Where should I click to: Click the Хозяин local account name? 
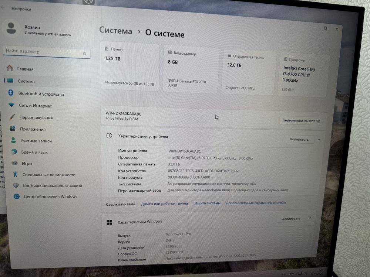coord(32,27)
